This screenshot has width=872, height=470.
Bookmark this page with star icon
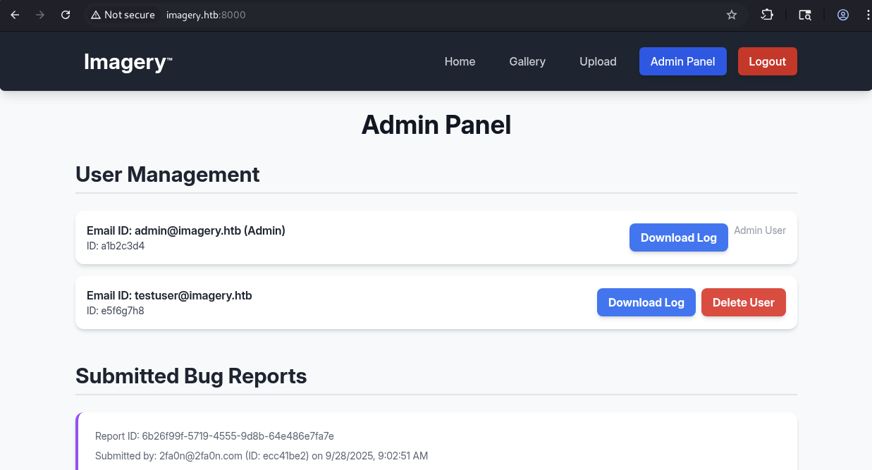[732, 15]
